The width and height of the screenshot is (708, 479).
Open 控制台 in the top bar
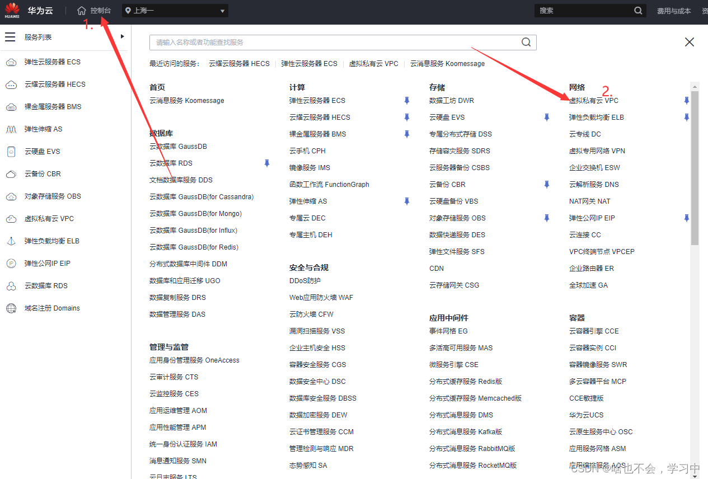click(x=101, y=11)
